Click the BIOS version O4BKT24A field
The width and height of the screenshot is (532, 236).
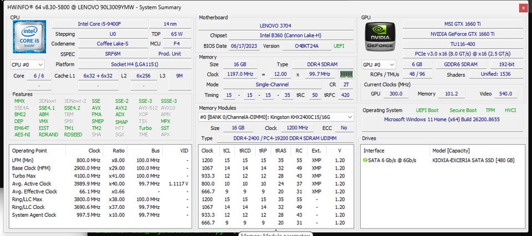pyautogui.click(x=306, y=46)
